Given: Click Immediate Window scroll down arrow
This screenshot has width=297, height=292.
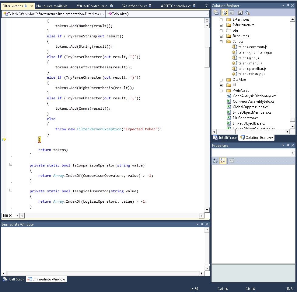Looking at the screenshot, I should (x=207, y=268).
